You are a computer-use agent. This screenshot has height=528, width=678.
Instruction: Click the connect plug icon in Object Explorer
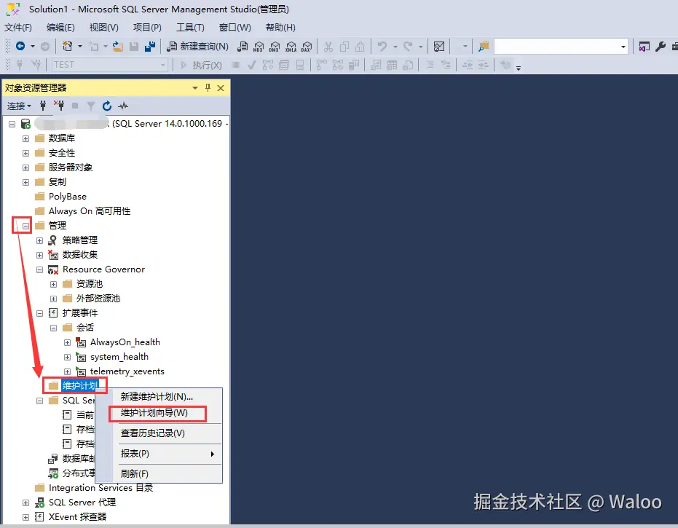[x=43, y=106]
